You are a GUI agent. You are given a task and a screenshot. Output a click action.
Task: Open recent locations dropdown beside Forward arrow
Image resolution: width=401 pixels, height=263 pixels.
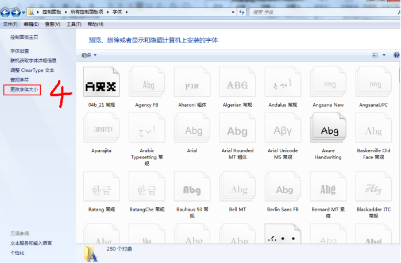(24, 12)
